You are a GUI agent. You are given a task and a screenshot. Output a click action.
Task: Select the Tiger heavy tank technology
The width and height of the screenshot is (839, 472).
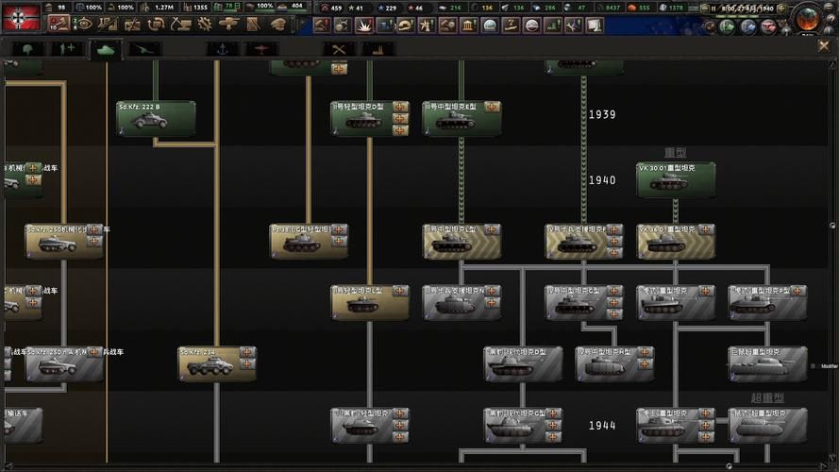[x=676, y=303]
